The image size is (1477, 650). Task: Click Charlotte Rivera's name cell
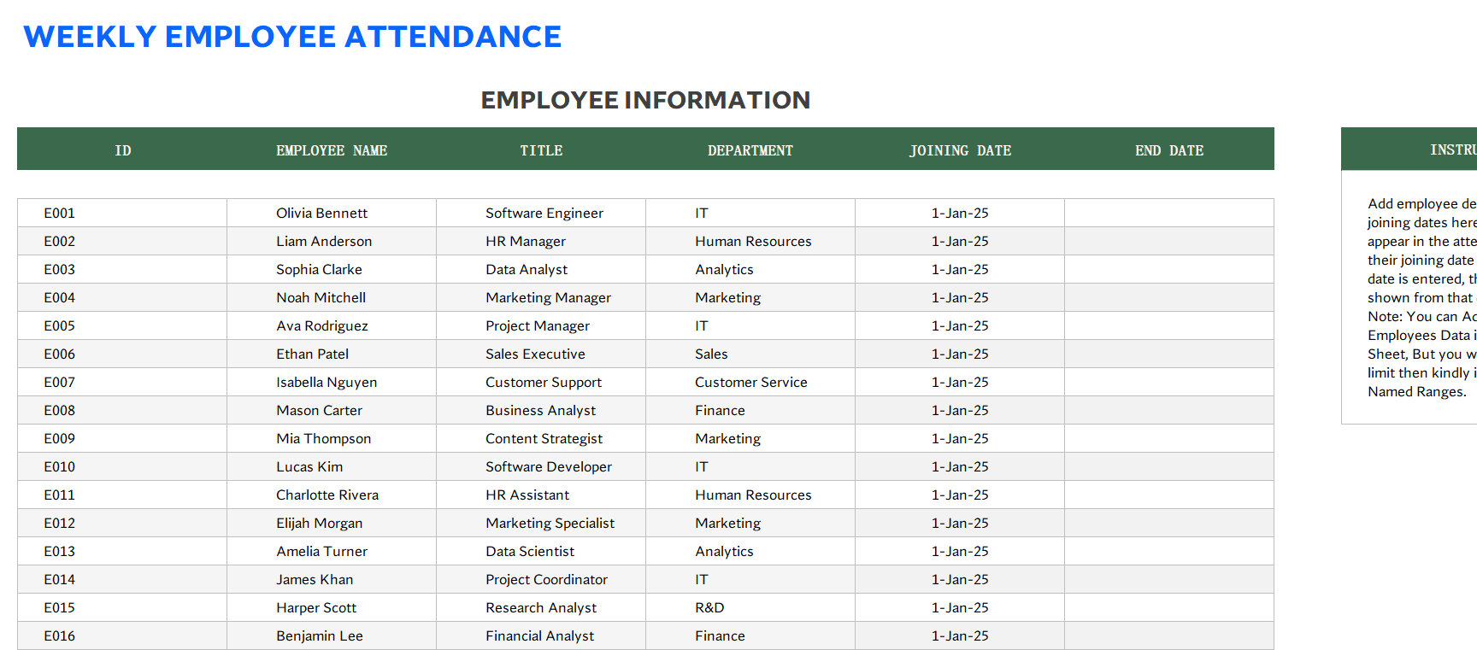pos(332,495)
